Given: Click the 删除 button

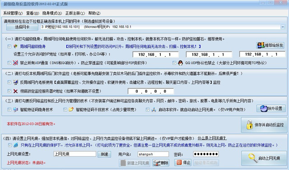Looking at the screenshot, I should (161, 163).
